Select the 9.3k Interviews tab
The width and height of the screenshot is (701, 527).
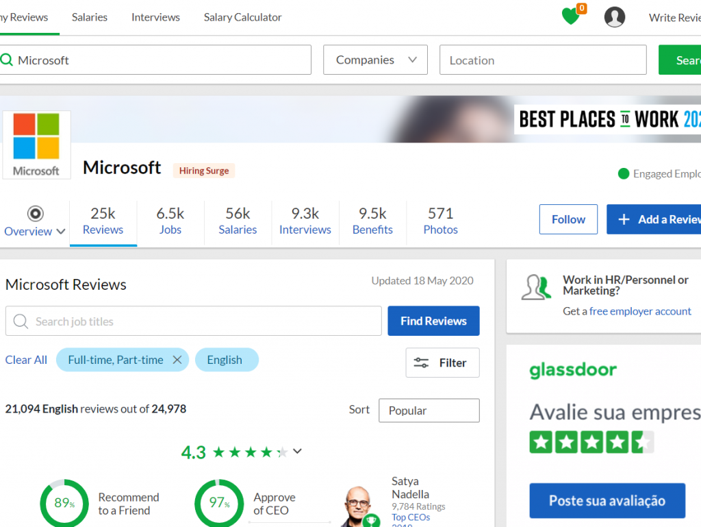tap(305, 221)
